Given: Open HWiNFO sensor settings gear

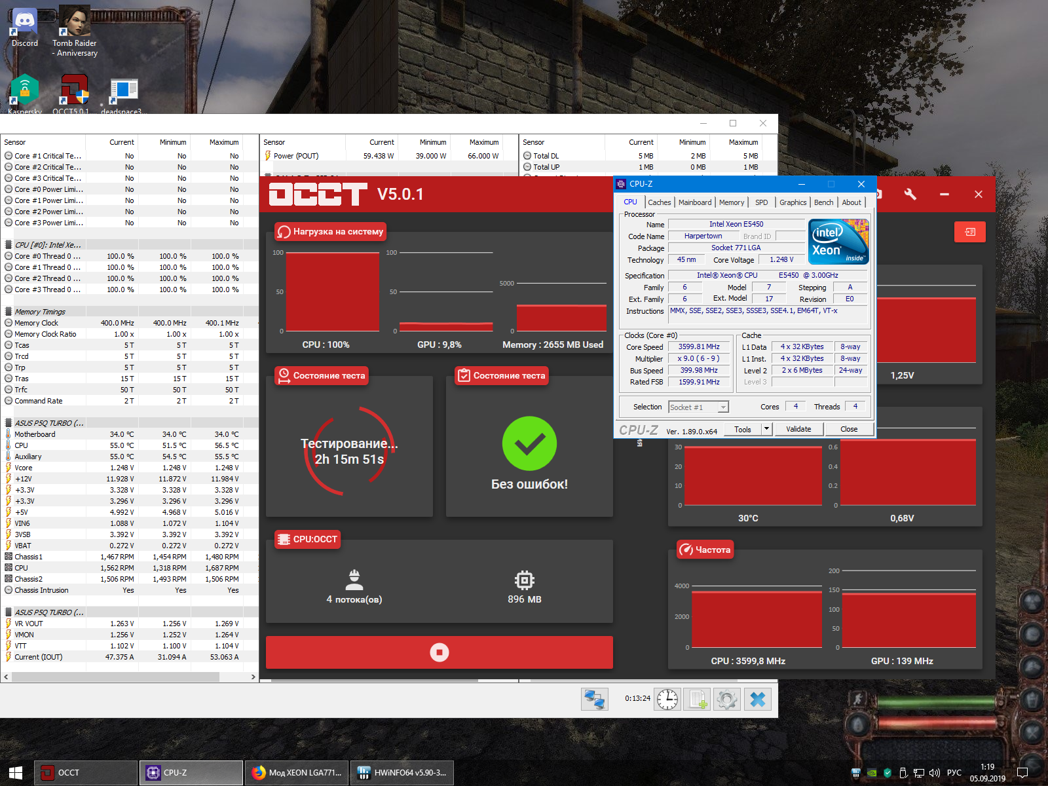Looking at the screenshot, I should tap(726, 699).
